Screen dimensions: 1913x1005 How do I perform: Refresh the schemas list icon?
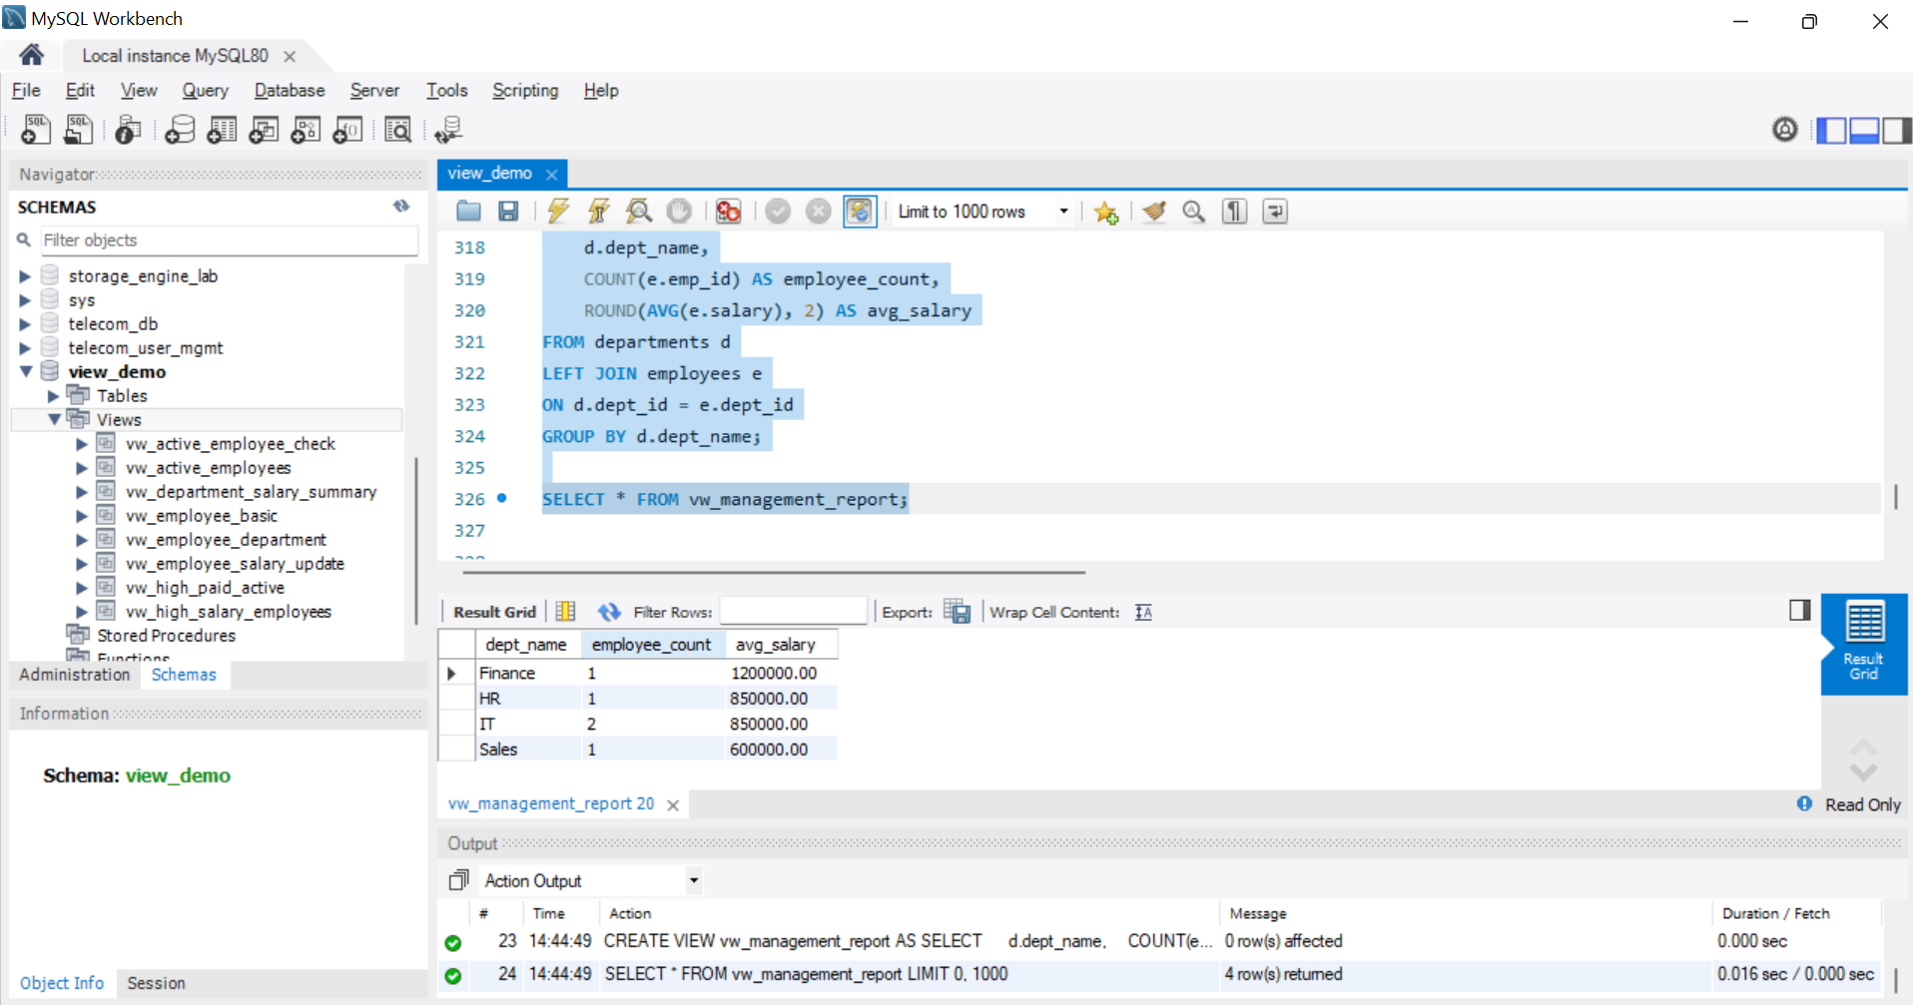click(x=401, y=207)
